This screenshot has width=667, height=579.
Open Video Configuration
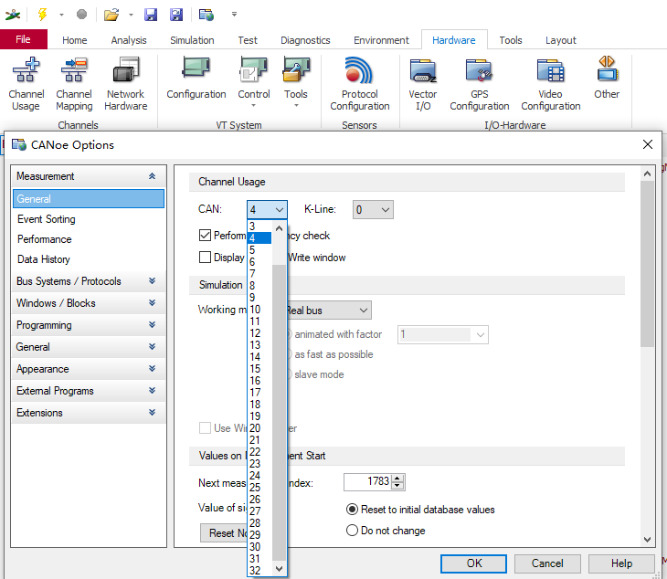(x=550, y=84)
